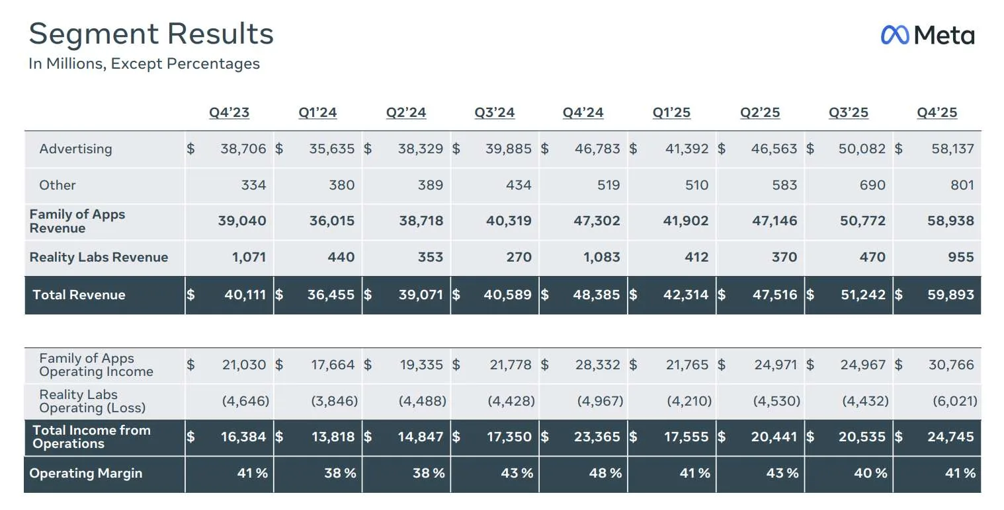1004x510 pixels.
Task: Click the Operating Margin row label
Action: [x=86, y=473]
